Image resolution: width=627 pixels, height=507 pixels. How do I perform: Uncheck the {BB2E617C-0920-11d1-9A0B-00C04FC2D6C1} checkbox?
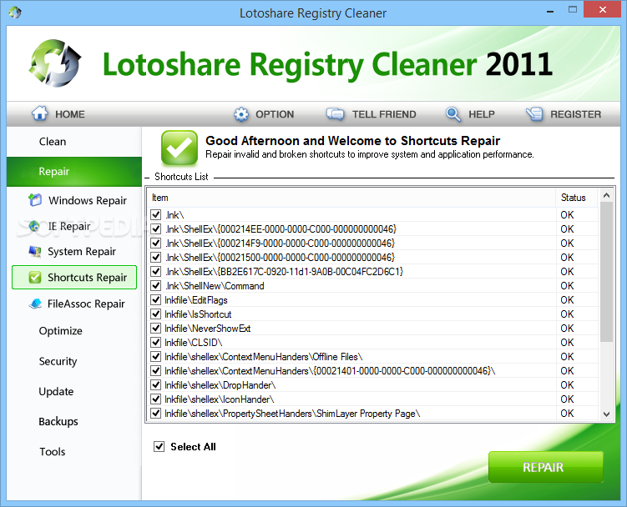coord(156,271)
